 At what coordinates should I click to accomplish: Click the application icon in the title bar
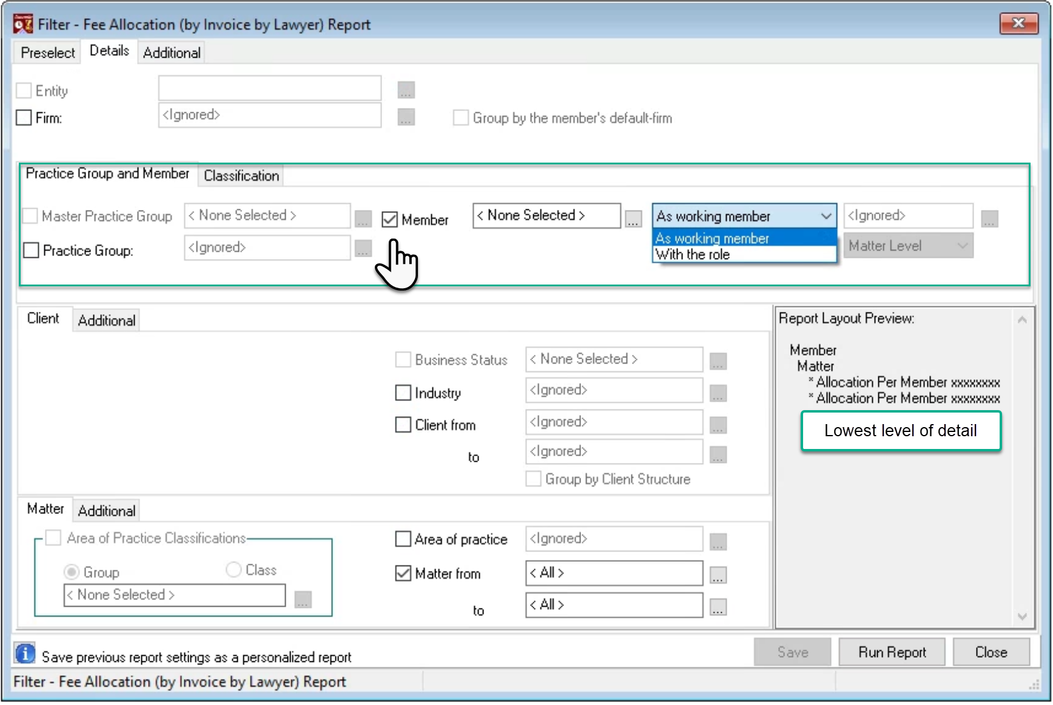[23, 24]
